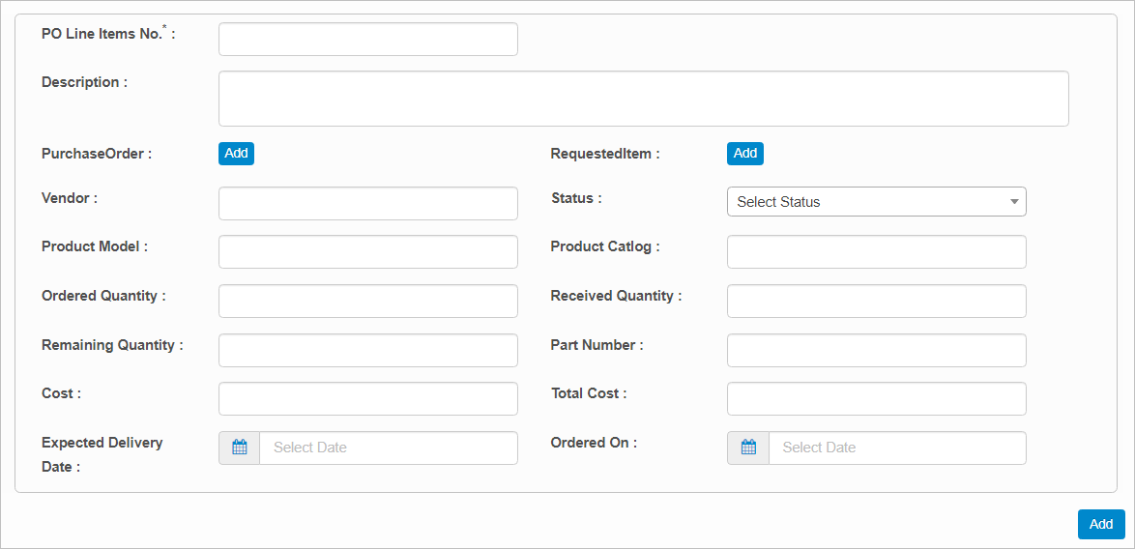Click the Remaining Quantity text box

click(367, 350)
